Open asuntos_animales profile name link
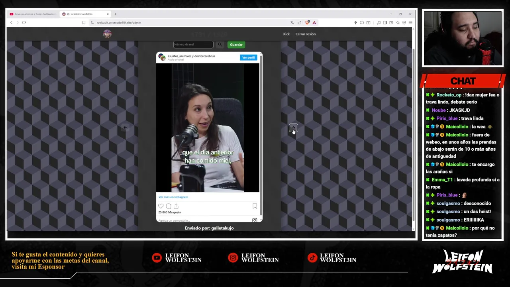 pyautogui.click(x=179, y=56)
